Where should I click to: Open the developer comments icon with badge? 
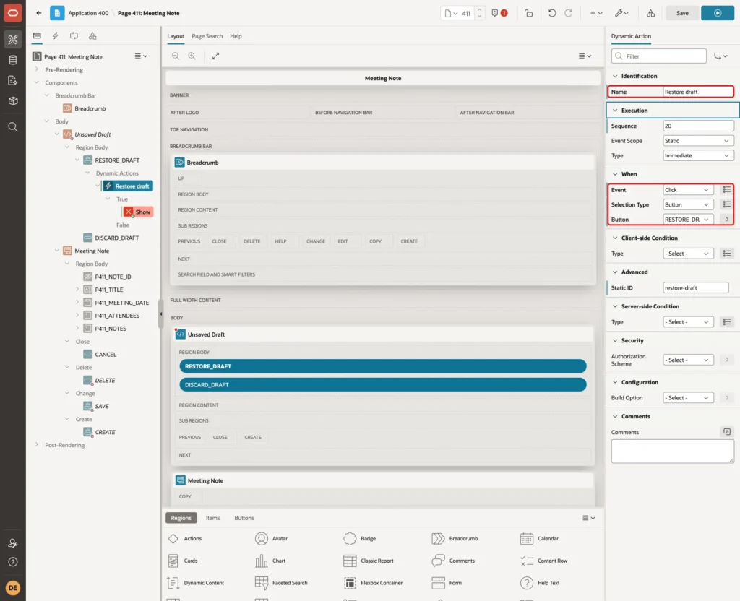point(499,13)
